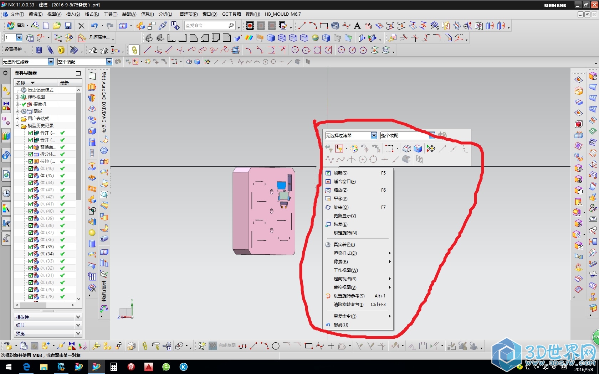Toggle checkbox for 体 (35) feature
Screen dimensions: 599x374
(x=31, y=246)
